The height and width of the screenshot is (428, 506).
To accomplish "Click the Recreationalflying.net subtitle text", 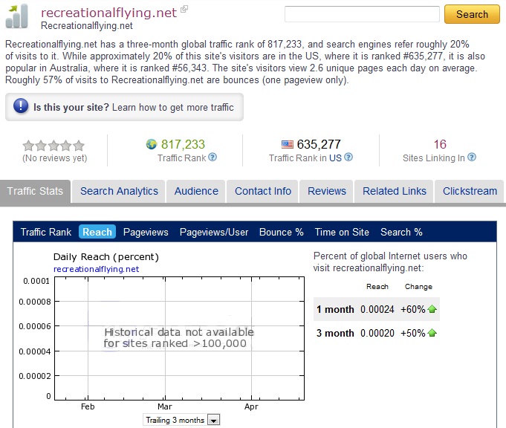I will (87, 26).
